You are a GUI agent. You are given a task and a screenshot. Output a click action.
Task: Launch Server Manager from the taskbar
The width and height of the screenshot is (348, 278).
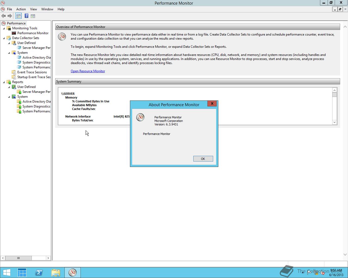click(22, 273)
